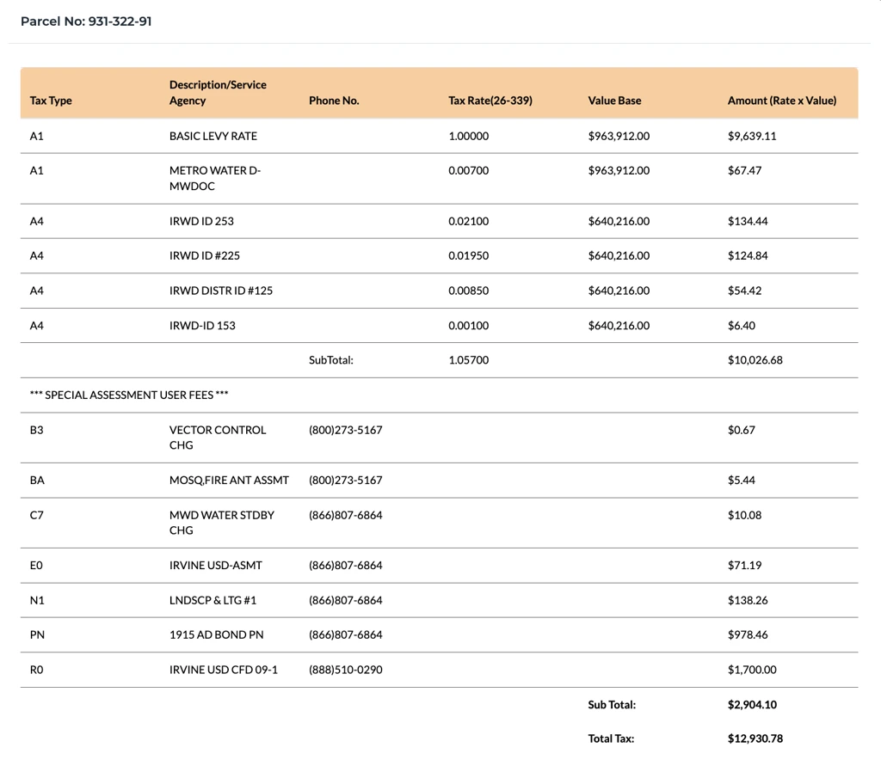The image size is (881, 778).
Task: Click the IRWD DISTR ID #125 entry
Action: point(221,291)
